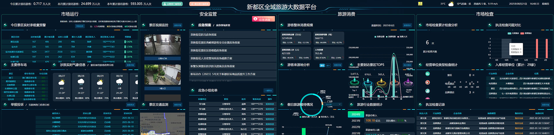Select 2023年 in 旅游行业数据统计 year list
554x135 pixels.
tap(356, 121)
